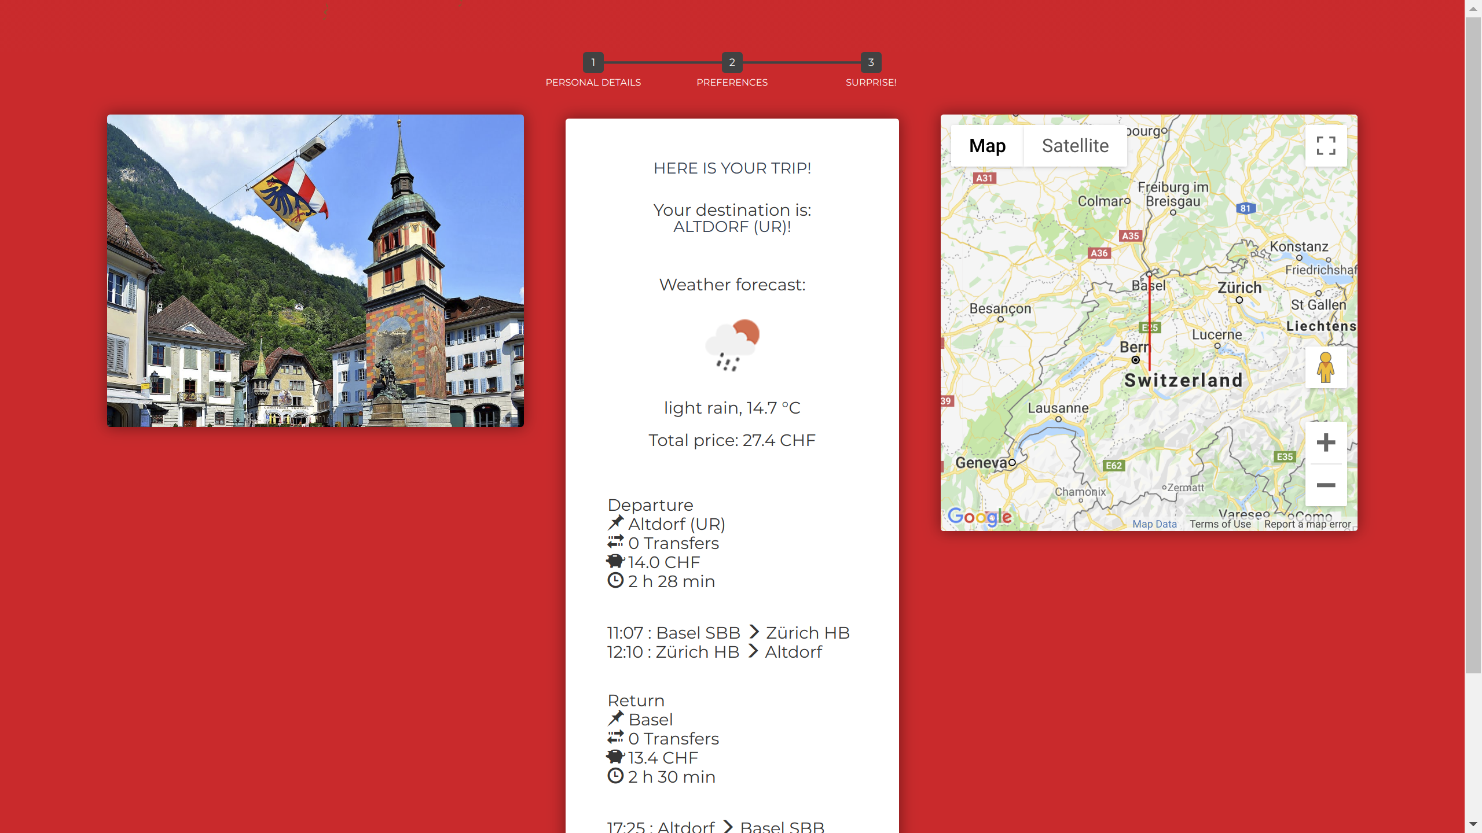The width and height of the screenshot is (1482, 833).
Task: Go to step 2 Preferences
Action: (x=732, y=62)
